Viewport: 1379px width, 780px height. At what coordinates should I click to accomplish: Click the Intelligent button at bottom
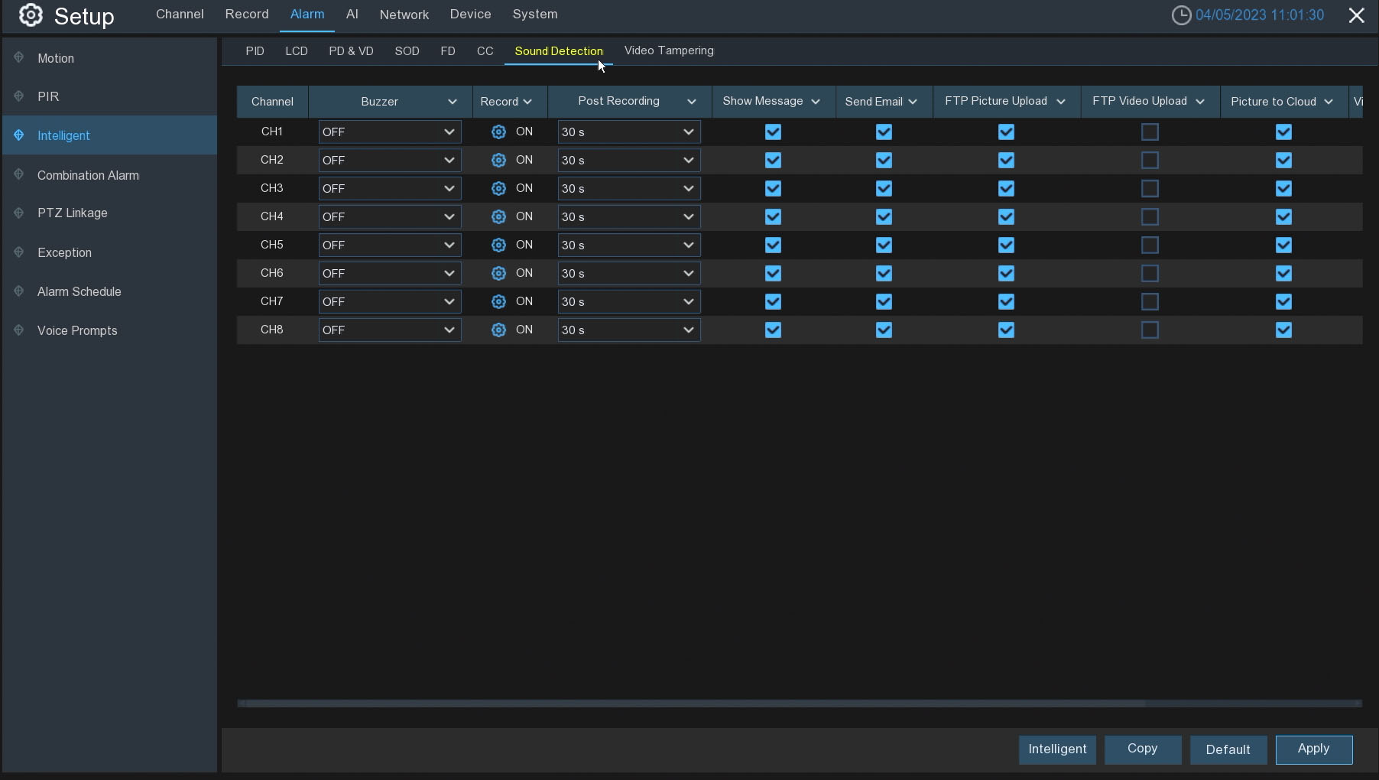1057,749
